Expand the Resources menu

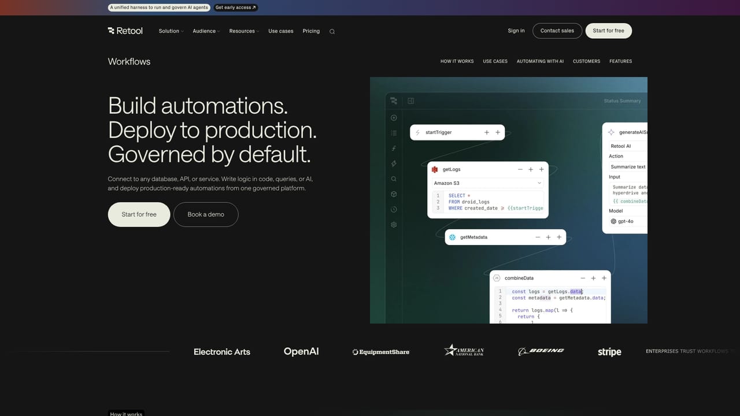pyautogui.click(x=244, y=31)
